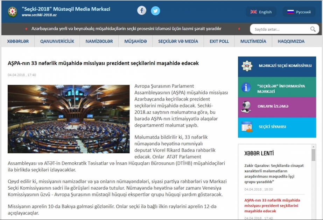
Task: Click the XƏBƏR LENTİ heading
Action: 259,153
